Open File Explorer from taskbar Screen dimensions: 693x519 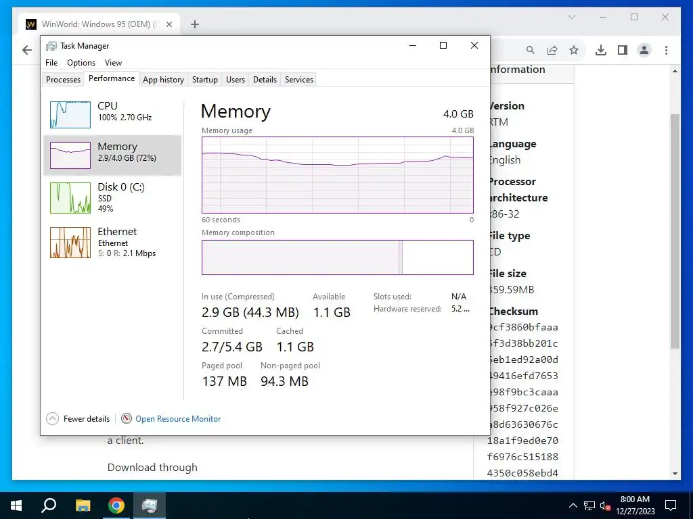point(83,505)
